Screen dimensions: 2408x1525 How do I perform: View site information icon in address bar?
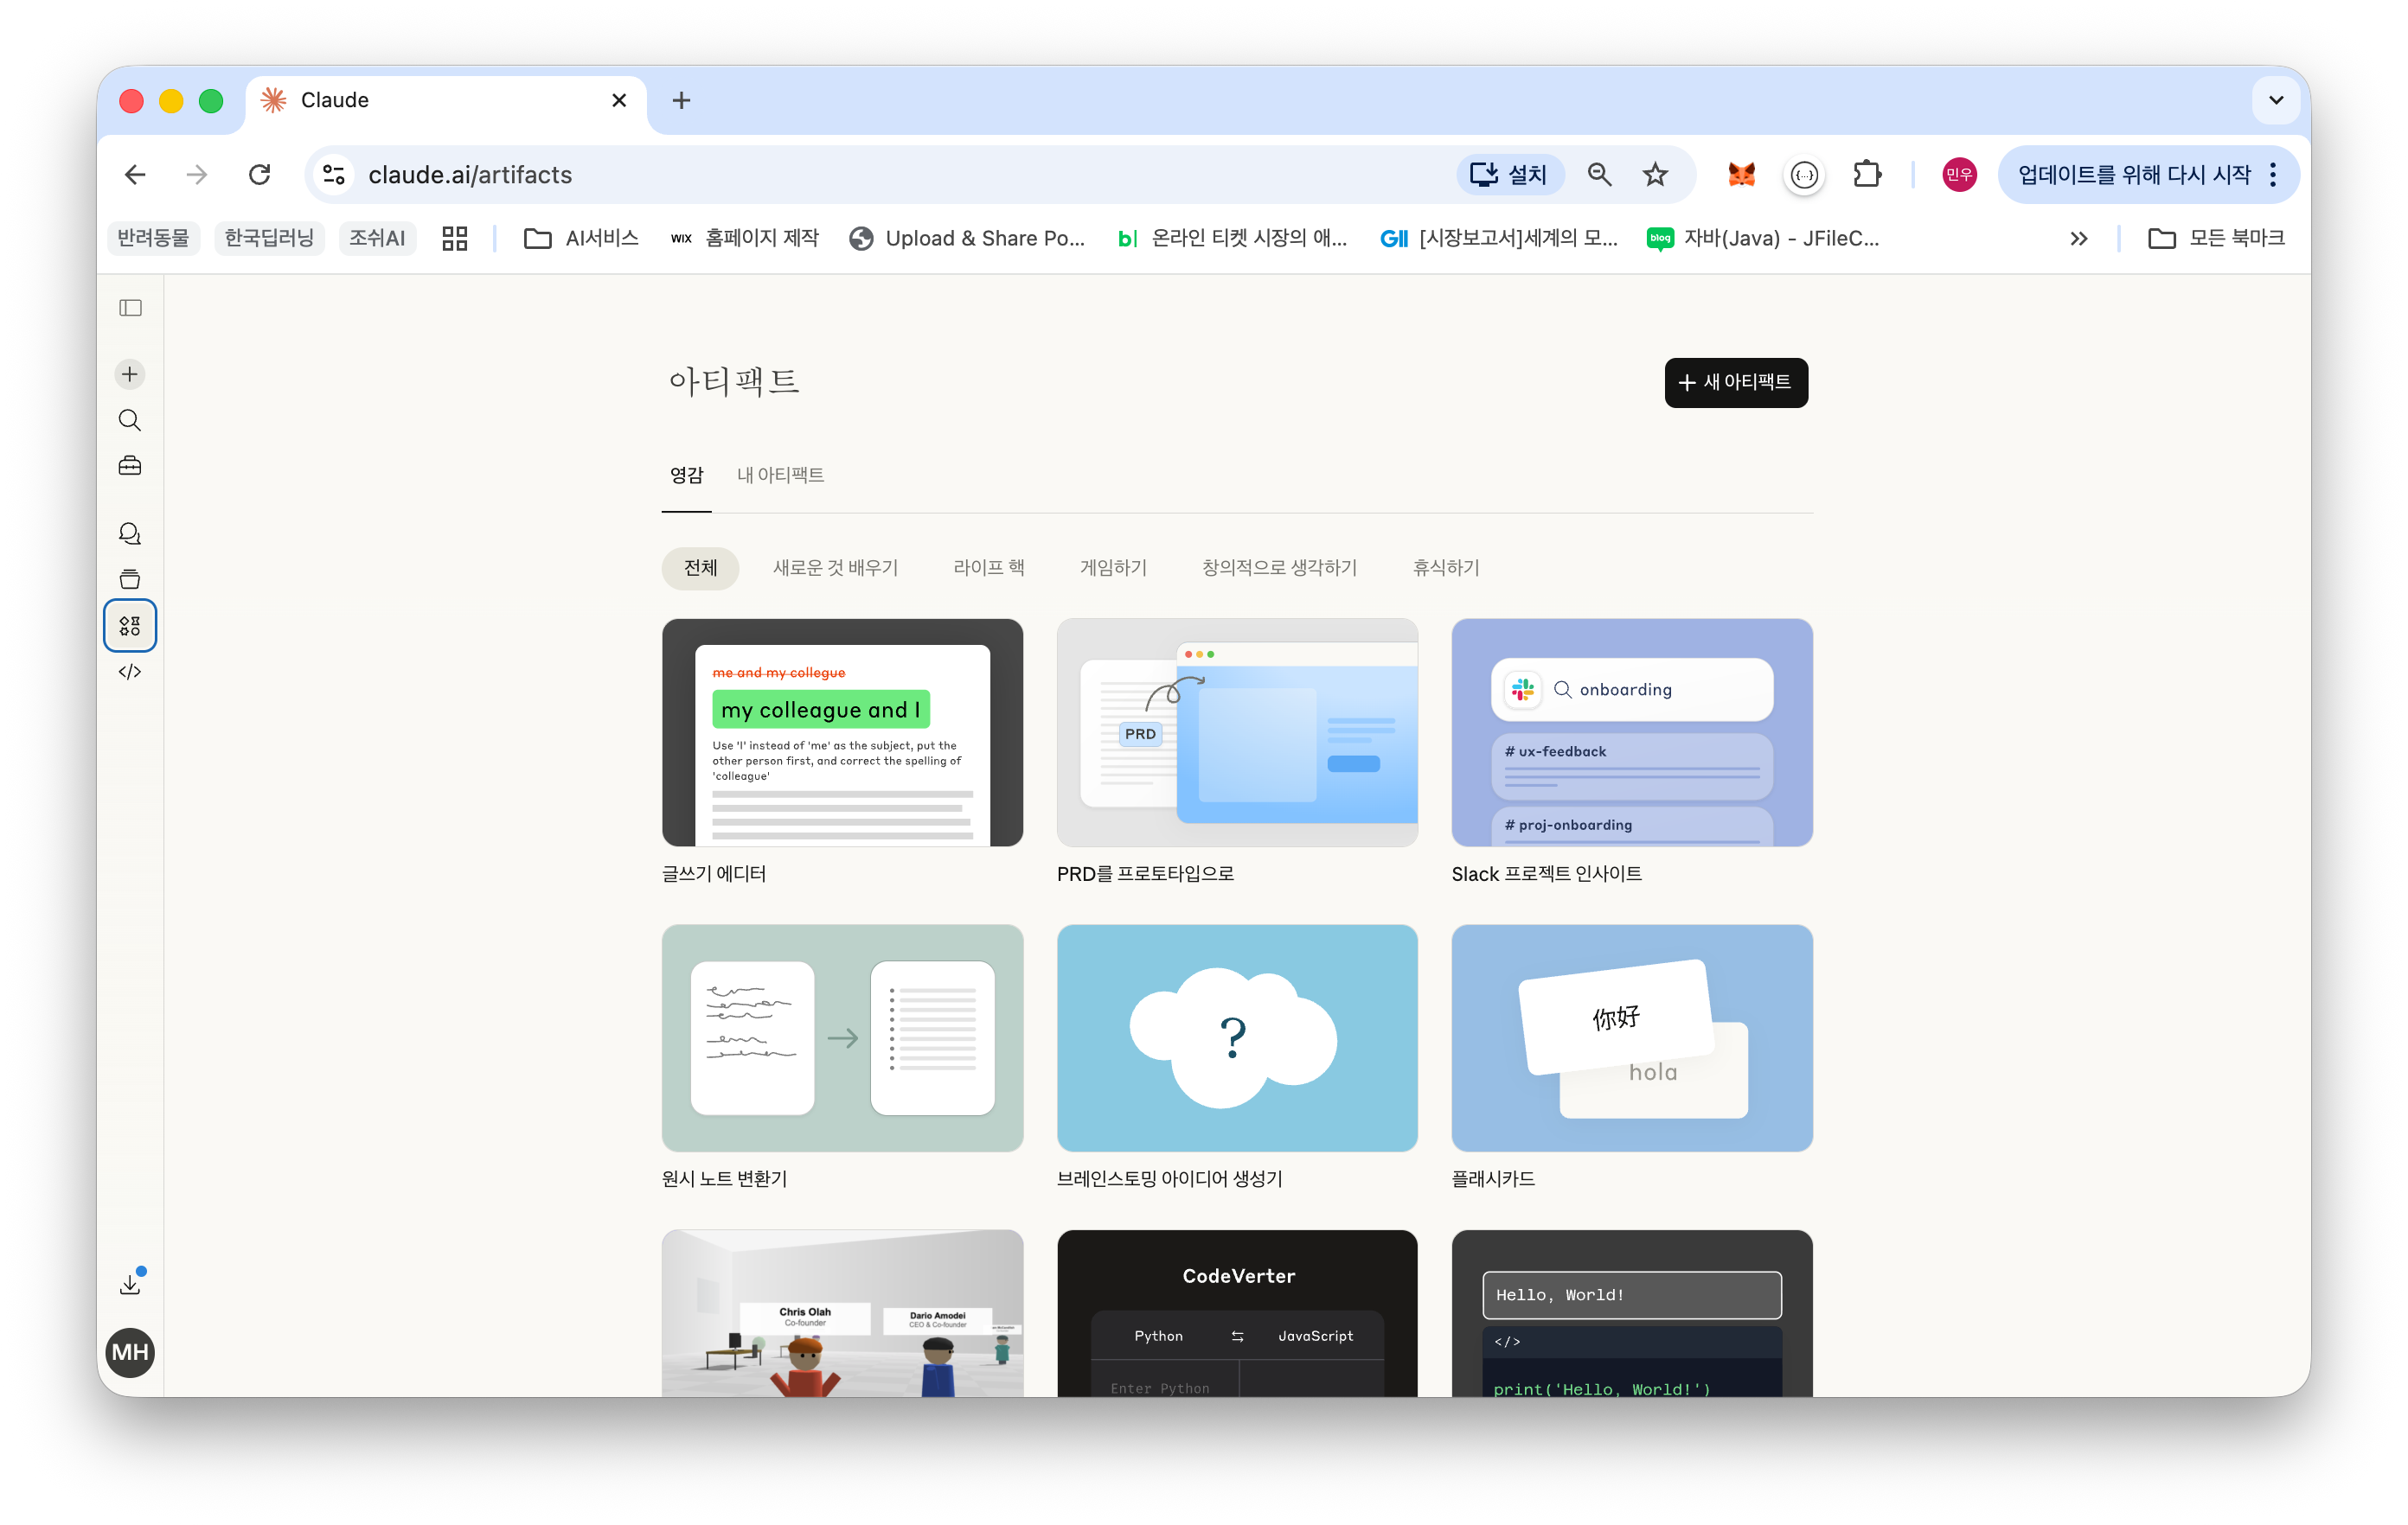click(334, 175)
